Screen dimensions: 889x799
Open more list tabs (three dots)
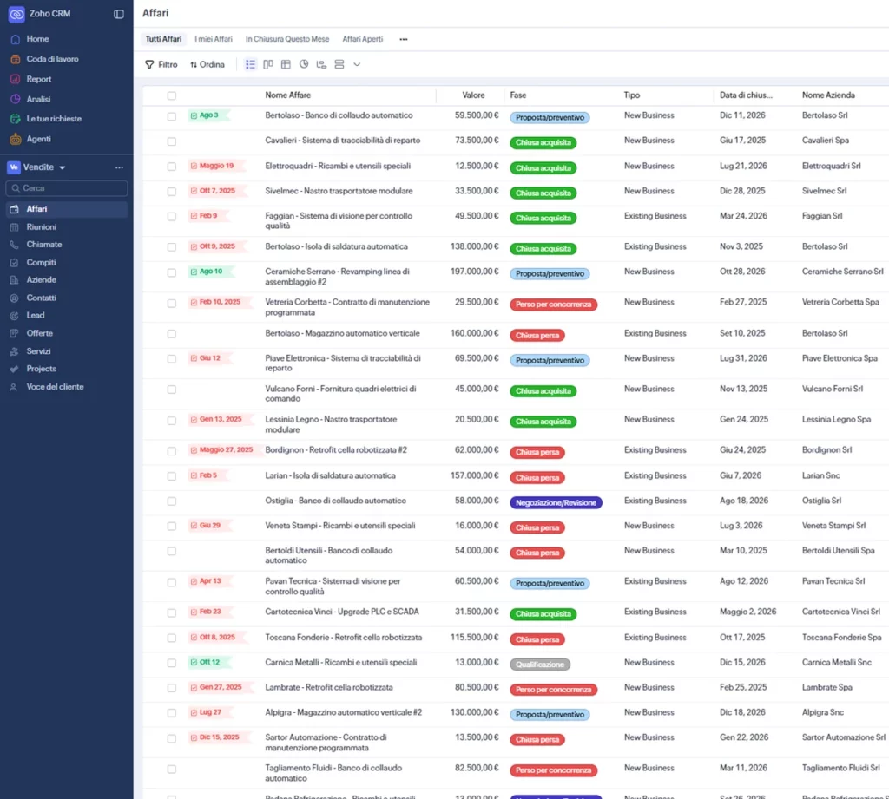[x=403, y=39]
